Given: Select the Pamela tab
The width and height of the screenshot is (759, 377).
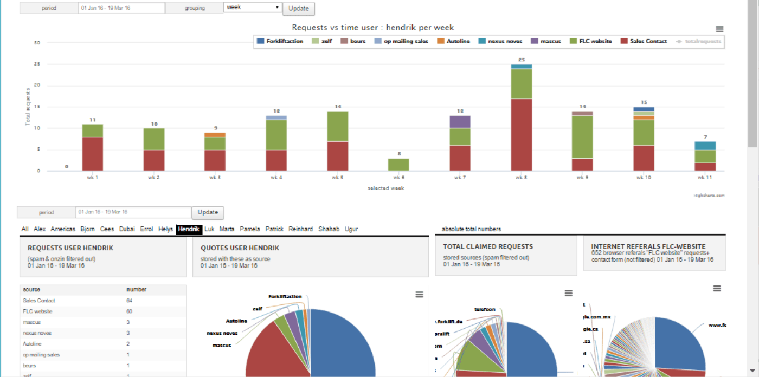Looking at the screenshot, I should click(250, 229).
